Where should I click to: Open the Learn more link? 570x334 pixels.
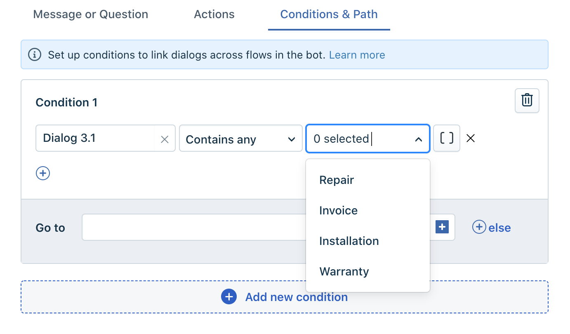pyautogui.click(x=357, y=55)
